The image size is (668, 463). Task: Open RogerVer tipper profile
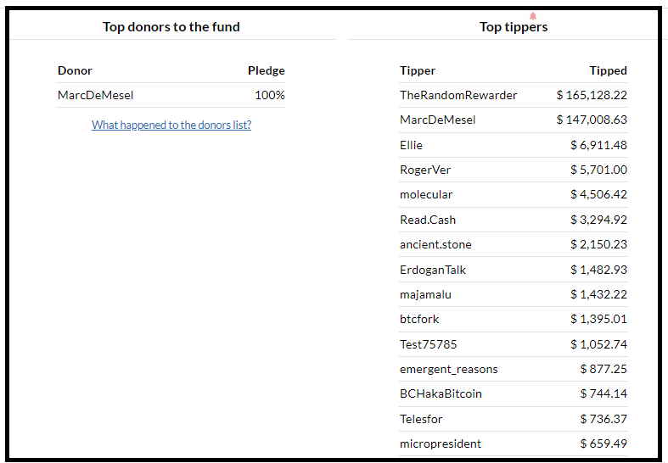pos(424,170)
